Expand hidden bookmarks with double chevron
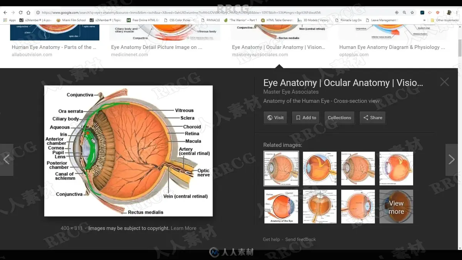This screenshot has height=260, width=462. pos(424,20)
